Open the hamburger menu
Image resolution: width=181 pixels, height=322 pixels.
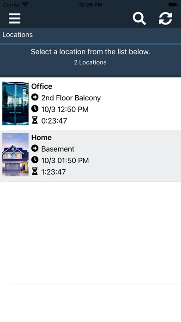tap(14, 19)
